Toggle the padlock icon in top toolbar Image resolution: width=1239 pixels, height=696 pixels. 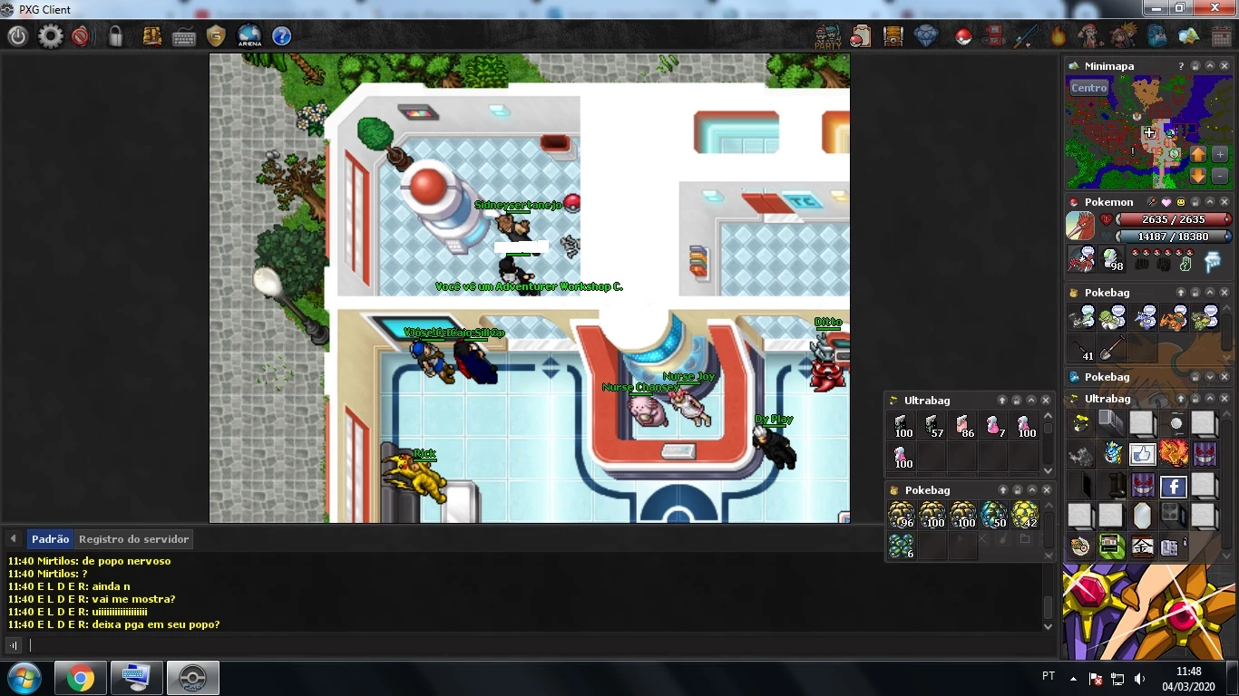pyautogui.click(x=115, y=36)
